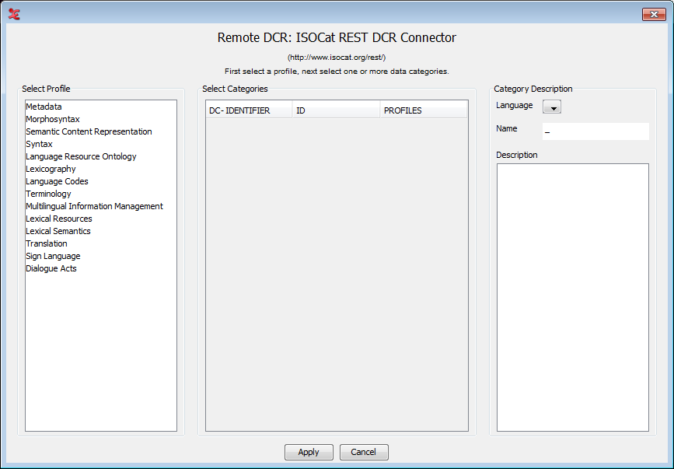
Task: Select the Lexical Resources profile
Action: [101, 219]
